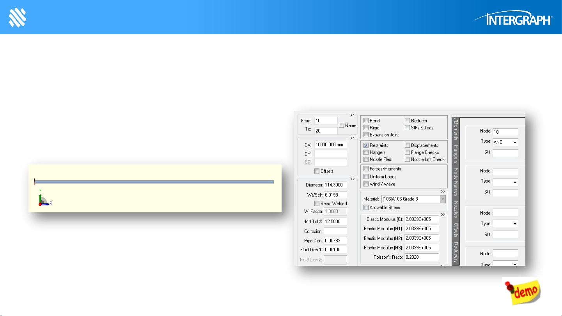Check the Allowable Stress option
This screenshot has width=562, height=316.
(x=366, y=208)
